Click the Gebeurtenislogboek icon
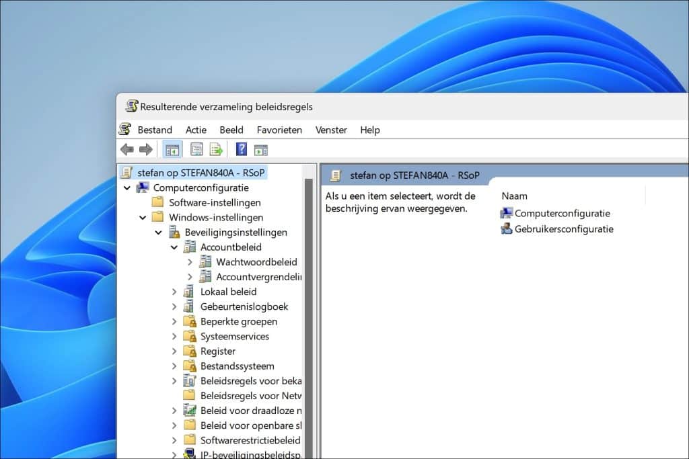Image resolution: width=689 pixels, height=459 pixels. (189, 306)
